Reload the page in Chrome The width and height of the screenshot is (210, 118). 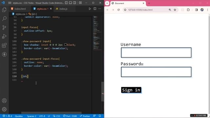click(x=118, y=10)
